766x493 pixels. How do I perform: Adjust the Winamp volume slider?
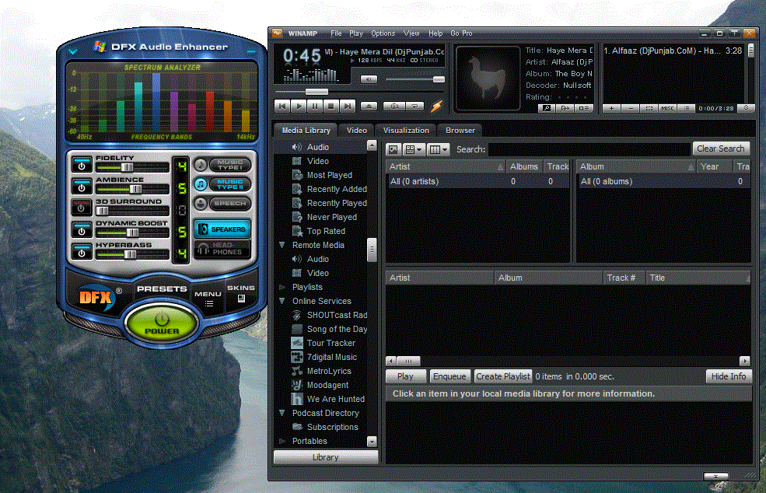pos(439,79)
